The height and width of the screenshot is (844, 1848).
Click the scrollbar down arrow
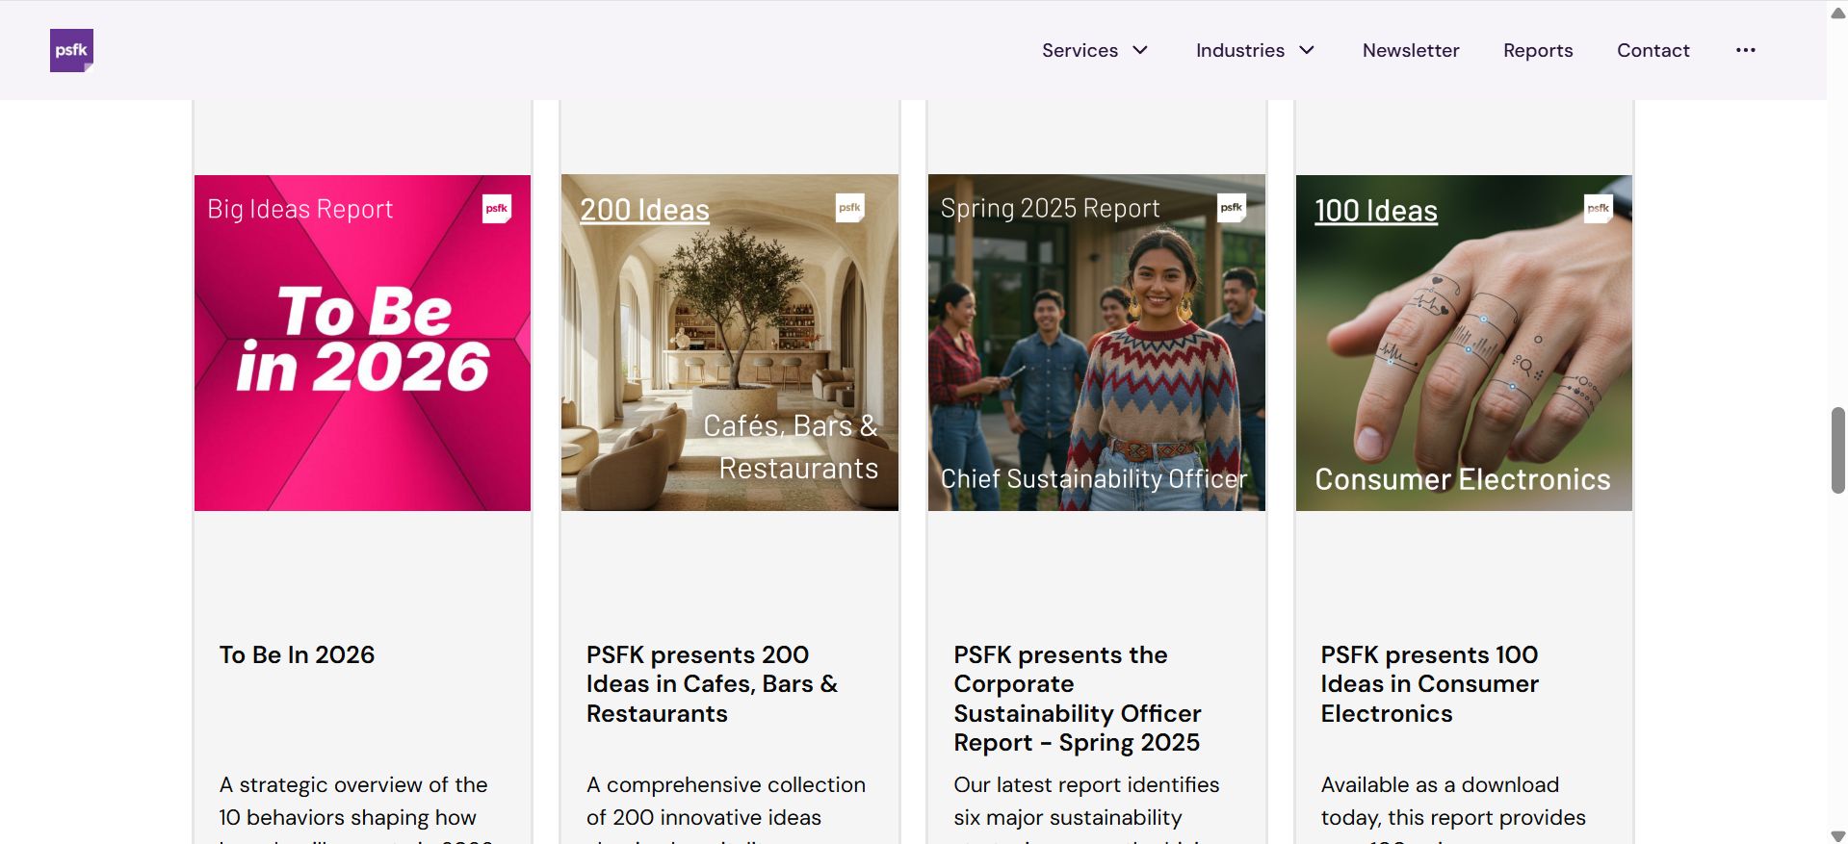click(1837, 835)
